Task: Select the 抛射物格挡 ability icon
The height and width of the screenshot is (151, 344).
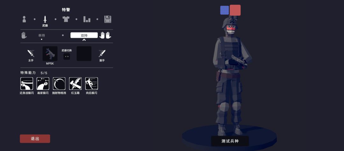Action: pos(59,83)
